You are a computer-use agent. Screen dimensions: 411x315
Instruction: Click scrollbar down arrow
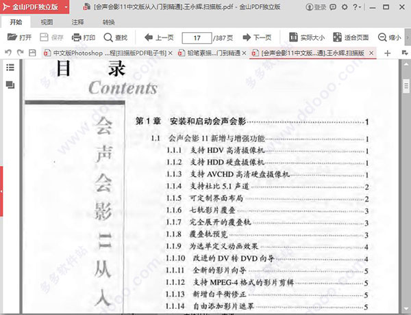point(406,310)
